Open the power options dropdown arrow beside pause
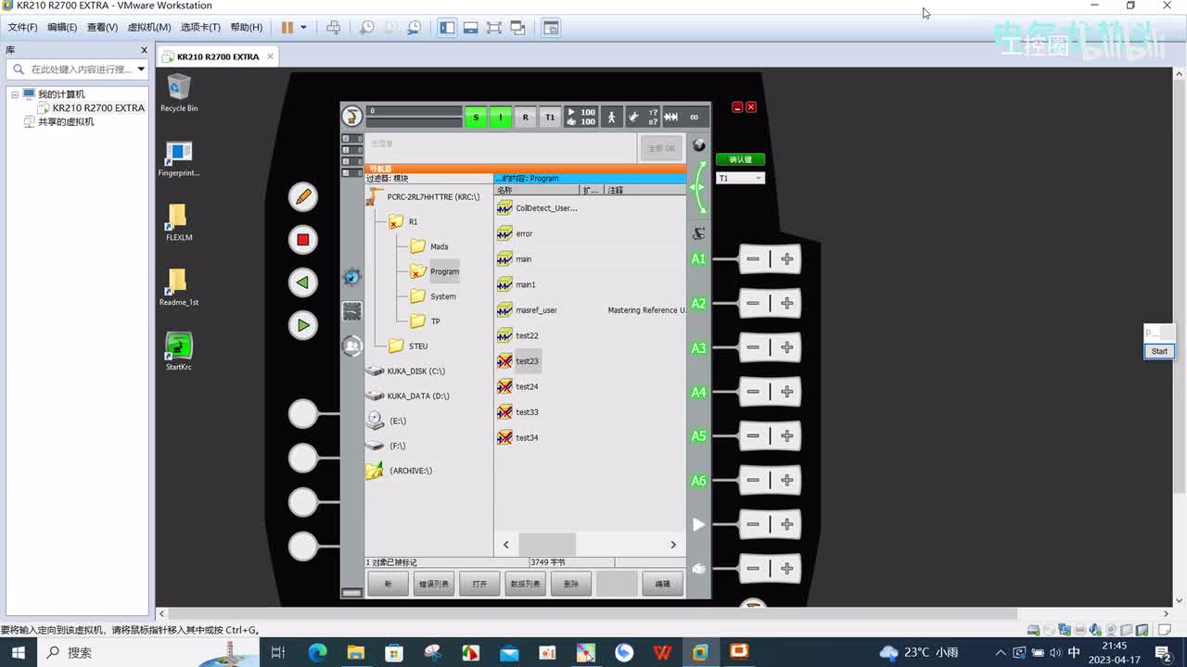 pyautogui.click(x=303, y=28)
